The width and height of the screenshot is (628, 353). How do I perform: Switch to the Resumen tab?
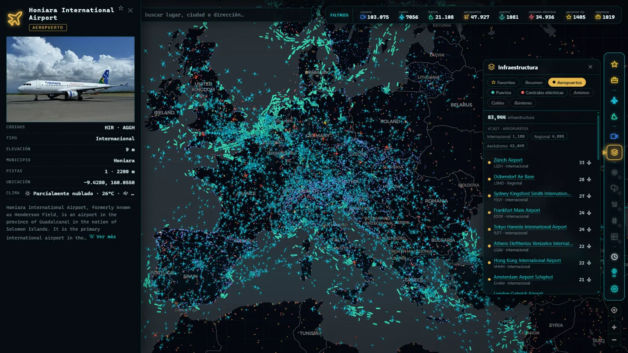pos(534,82)
